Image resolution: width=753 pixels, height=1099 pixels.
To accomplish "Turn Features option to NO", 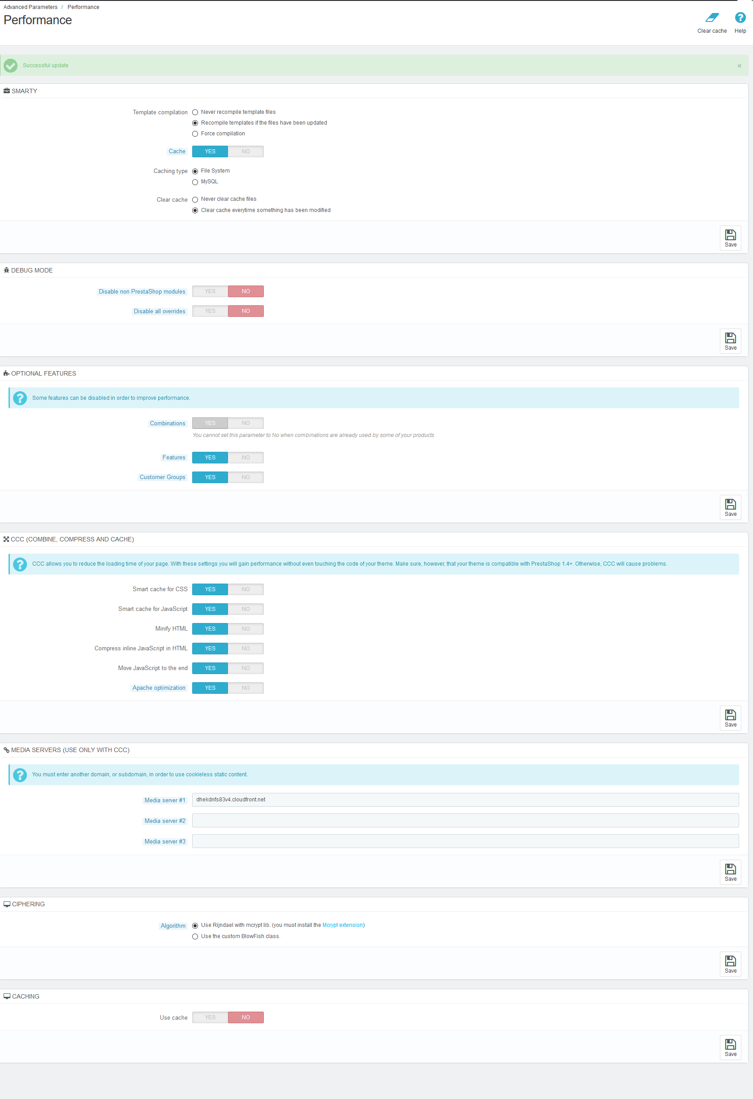I will (x=246, y=458).
